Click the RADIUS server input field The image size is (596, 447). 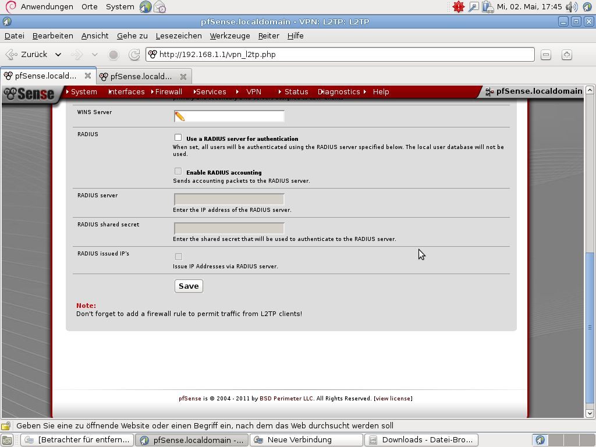229,199
